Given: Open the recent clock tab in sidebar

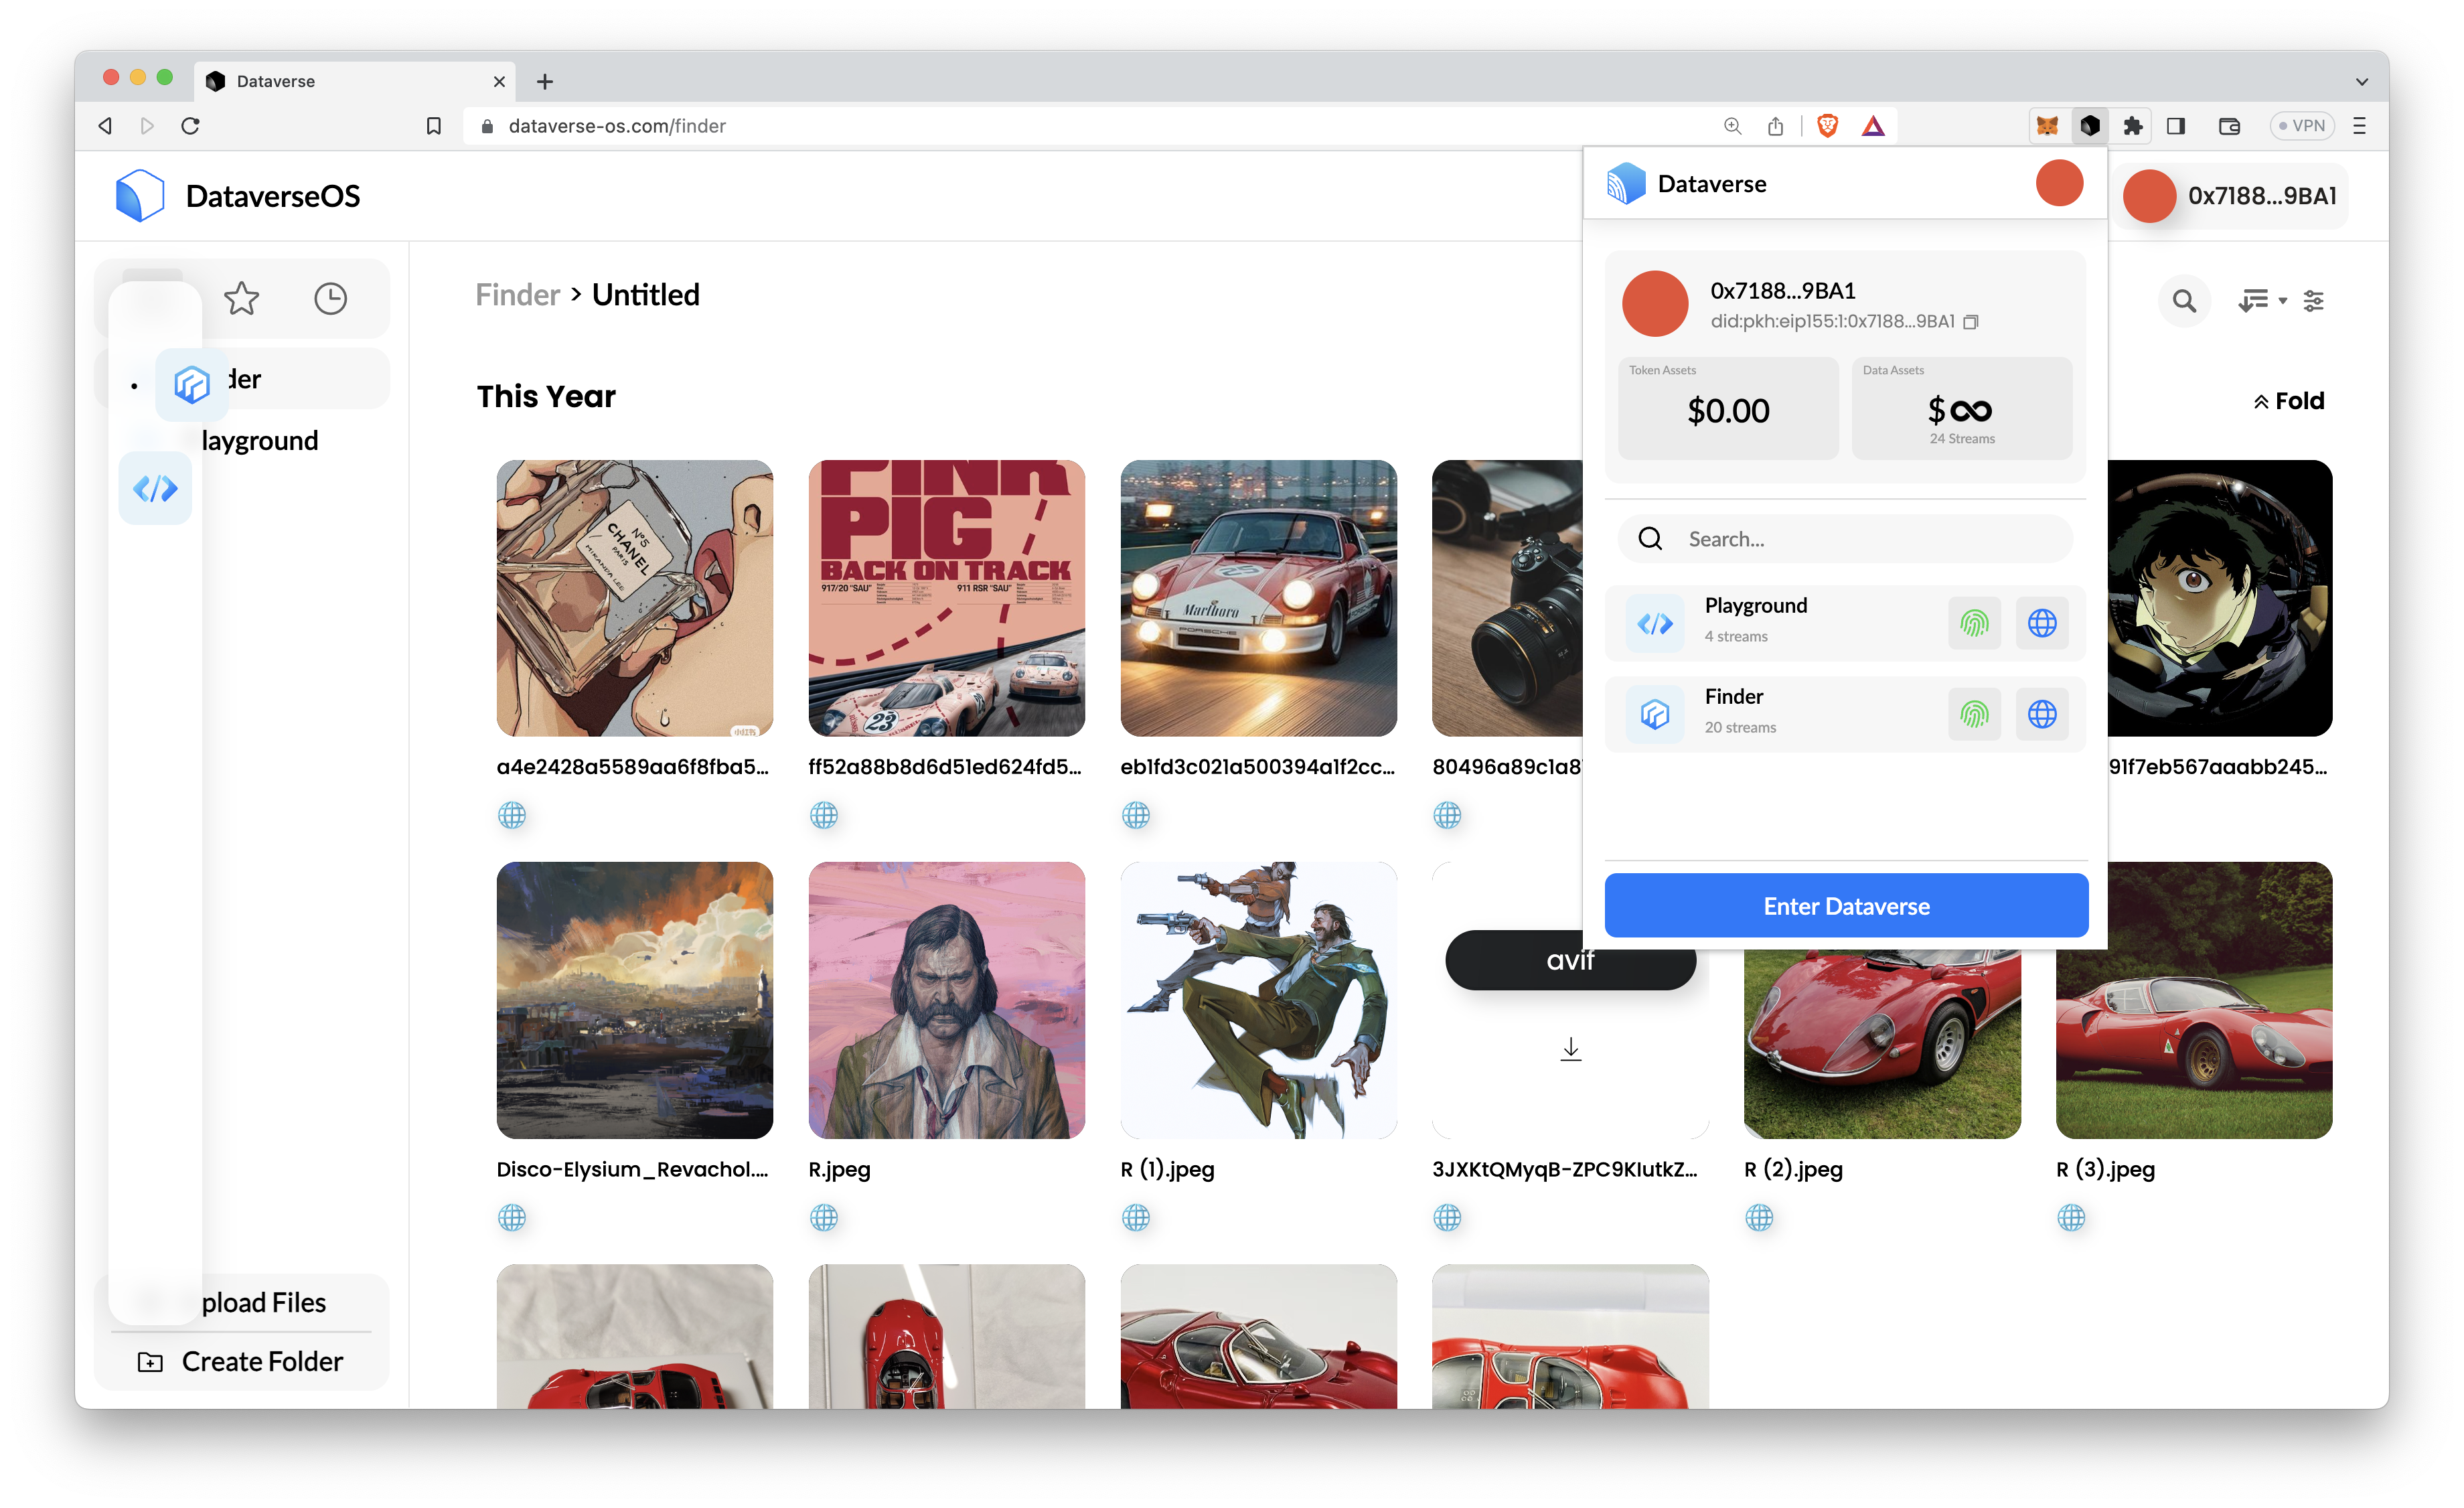Looking at the screenshot, I should click(x=330, y=298).
